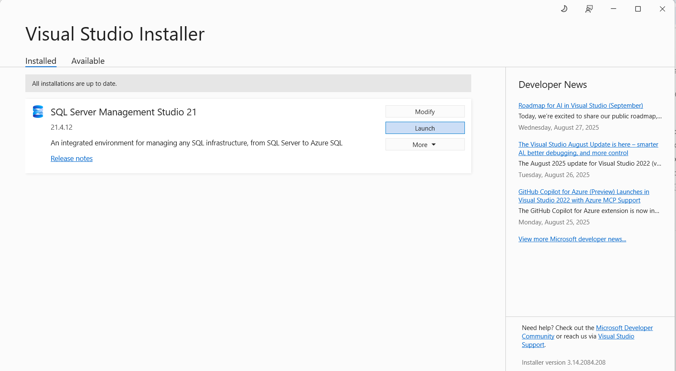Viewport: 676px width, 371px height.
Task: Open the send feedback icon
Action: 589,9
